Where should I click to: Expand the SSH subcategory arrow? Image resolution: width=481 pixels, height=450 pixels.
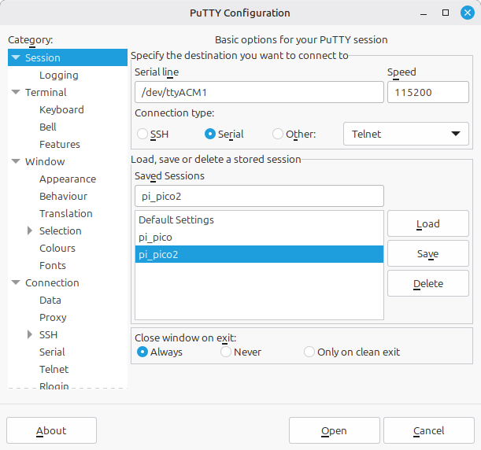coord(30,334)
